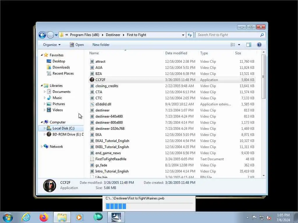Viewport: 298px width, 223px height.
Task: Select the EKA video file
Action: click(x=98, y=135)
